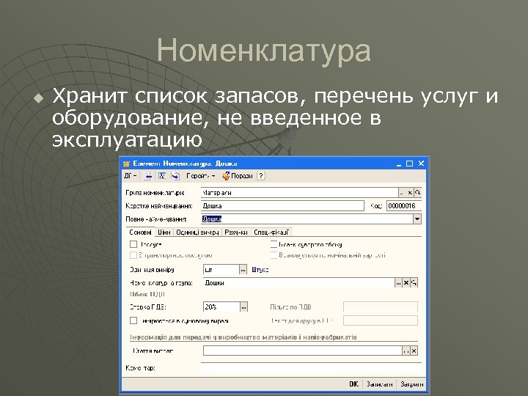
Task: Maximize the Елемент Номенклатура window
Action: coord(409,164)
